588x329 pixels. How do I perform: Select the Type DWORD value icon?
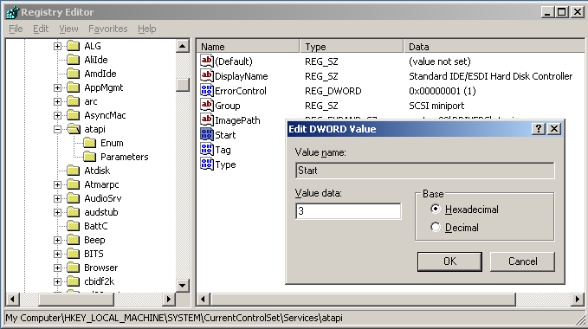click(x=207, y=164)
